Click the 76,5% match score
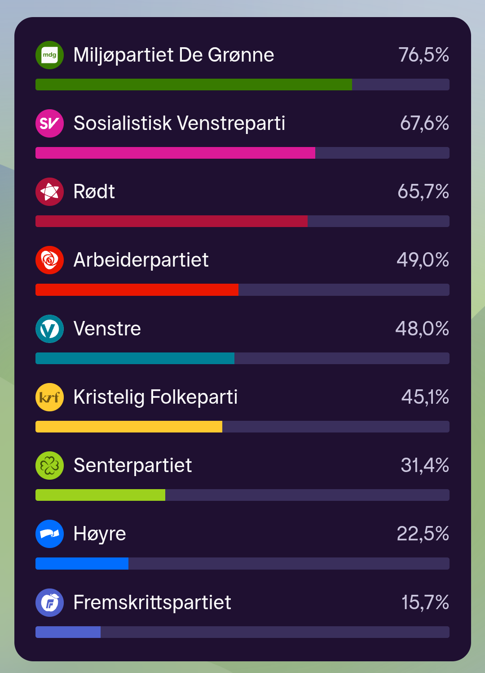The image size is (485, 673). pos(423,55)
